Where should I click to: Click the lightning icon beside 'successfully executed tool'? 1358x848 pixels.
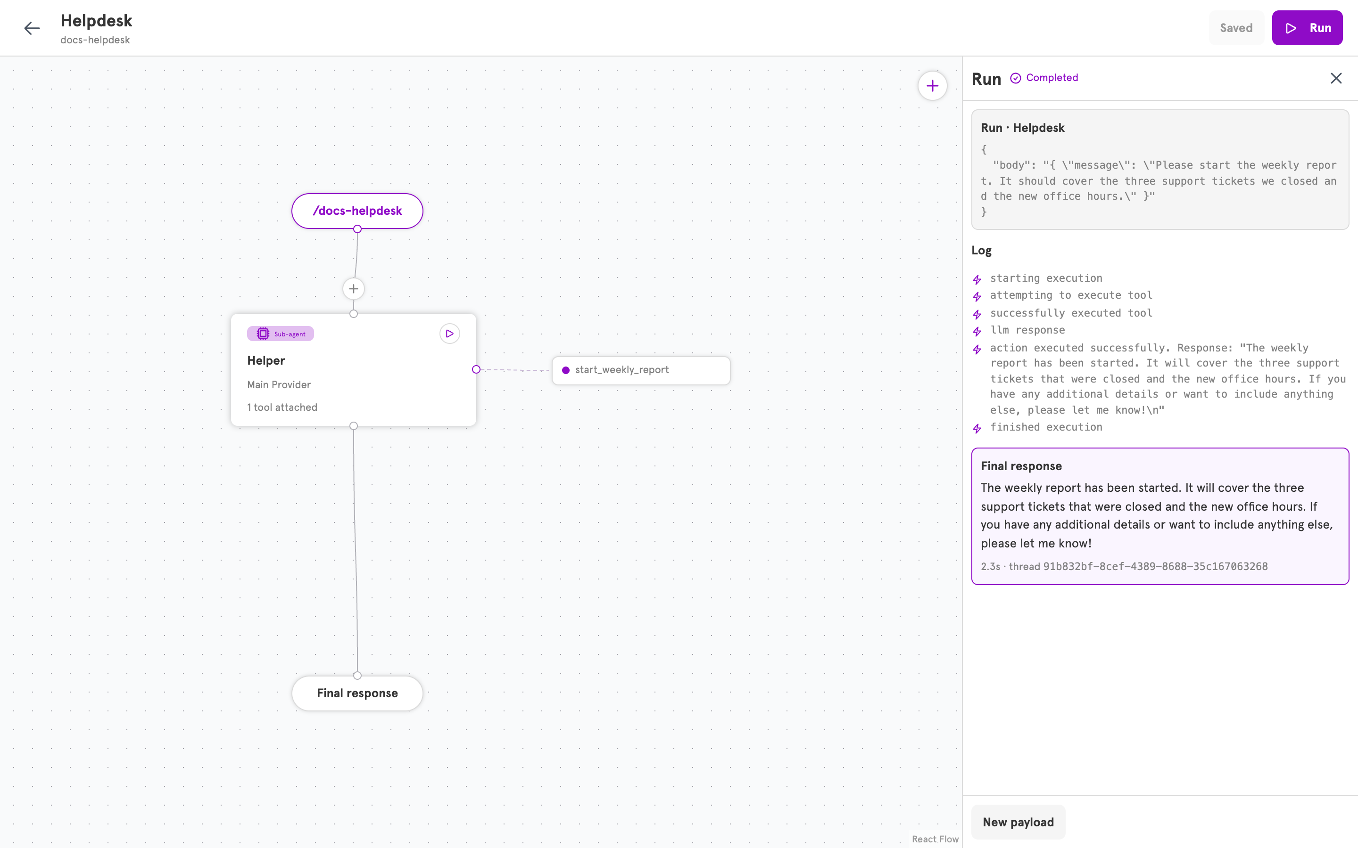977,314
